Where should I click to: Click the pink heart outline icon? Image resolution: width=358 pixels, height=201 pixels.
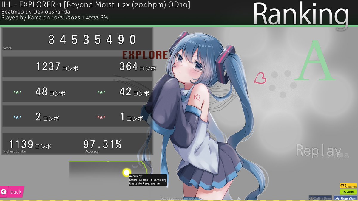point(260,78)
